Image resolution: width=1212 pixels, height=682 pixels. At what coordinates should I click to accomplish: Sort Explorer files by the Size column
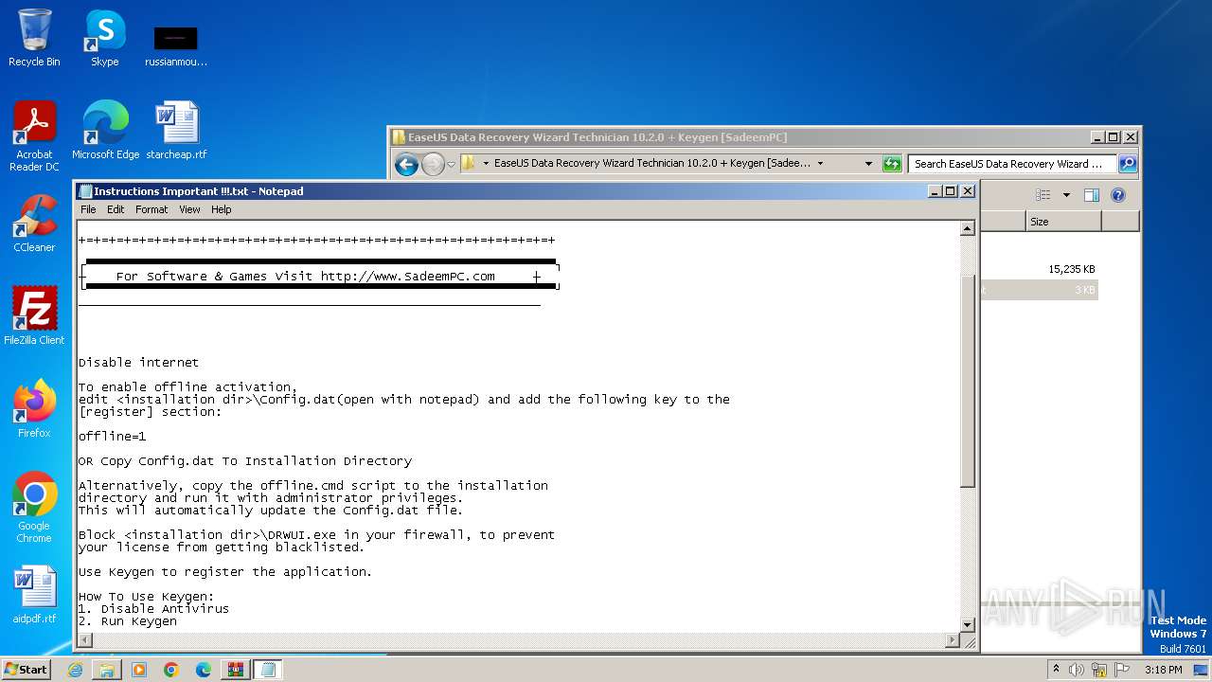pyautogui.click(x=1063, y=222)
